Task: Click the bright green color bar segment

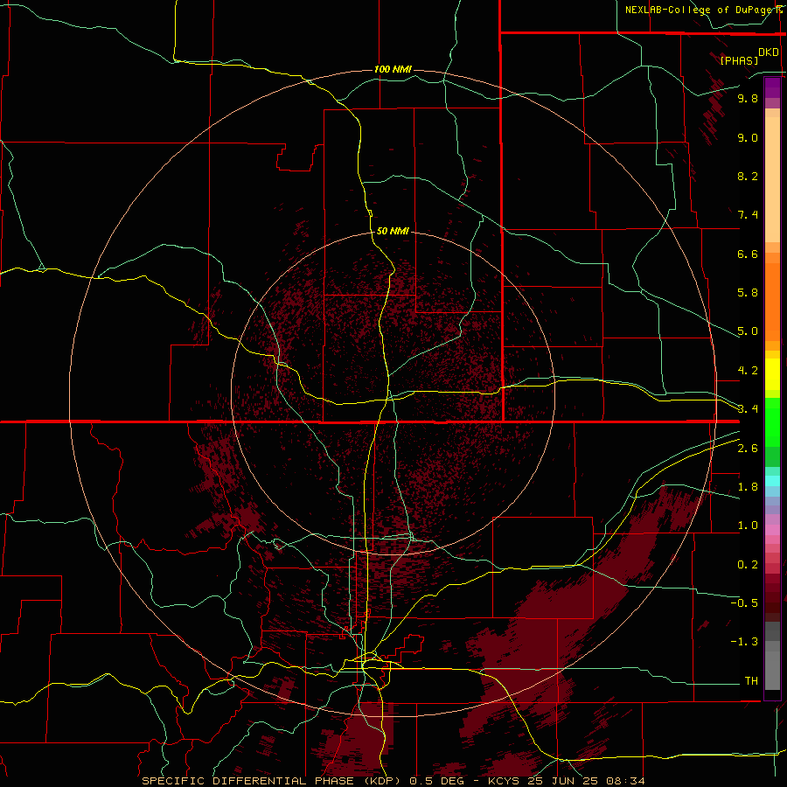Action: pos(772,421)
